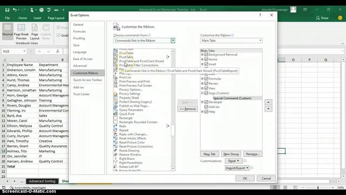Pick Rectangle: Rounded Corners command
The image size is (346, 195).
coord(138,122)
